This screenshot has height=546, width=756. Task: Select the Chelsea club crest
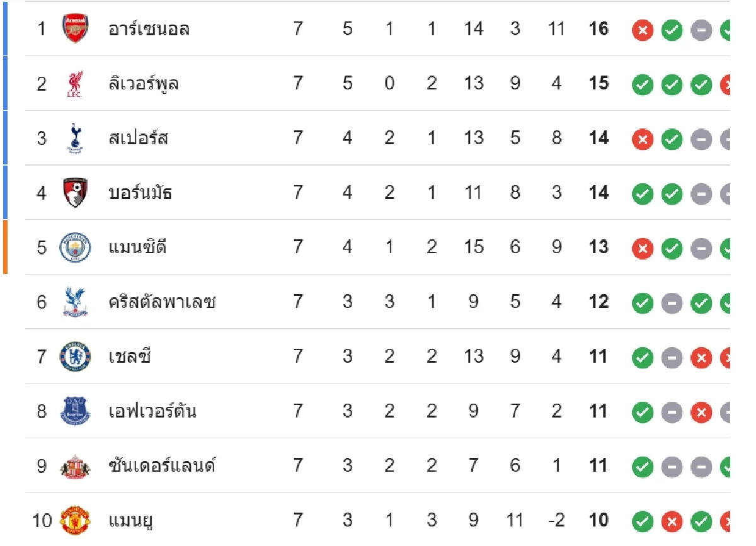tap(75, 356)
